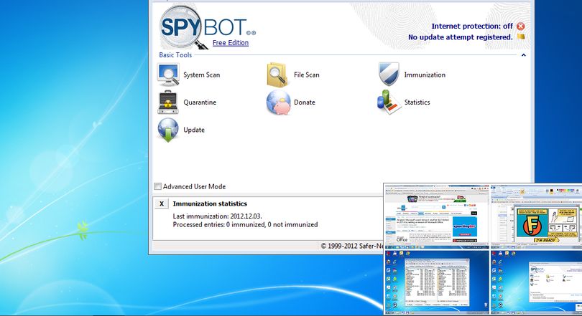
Task: Enable the Advanced User Mode checkbox
Action: [x=158, y=186]
